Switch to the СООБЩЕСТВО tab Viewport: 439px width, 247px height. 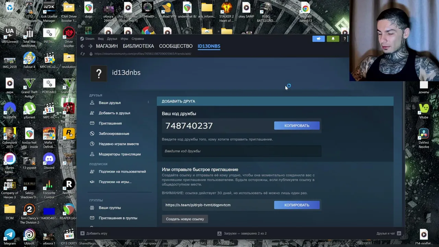point(176,46)
